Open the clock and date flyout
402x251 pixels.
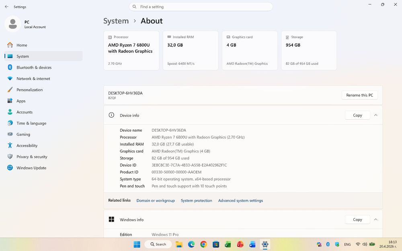388,244
